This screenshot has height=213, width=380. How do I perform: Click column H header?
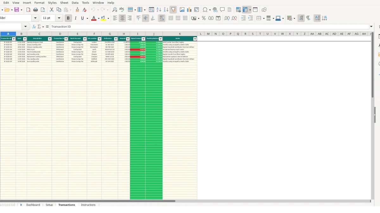click(x=124, y=34)
